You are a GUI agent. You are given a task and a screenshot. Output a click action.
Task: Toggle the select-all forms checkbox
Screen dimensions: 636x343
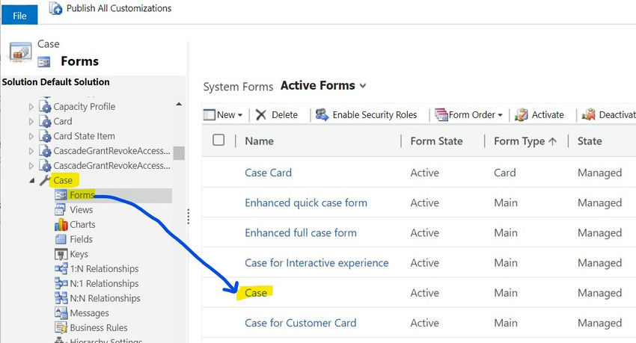coord(218,140)
